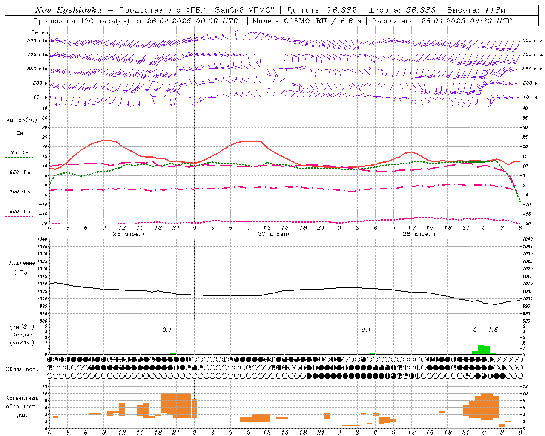Click the '(км)' unit under convective cloudiness
The width and height of the screenshot is (545, 436).
coord(22,415)
